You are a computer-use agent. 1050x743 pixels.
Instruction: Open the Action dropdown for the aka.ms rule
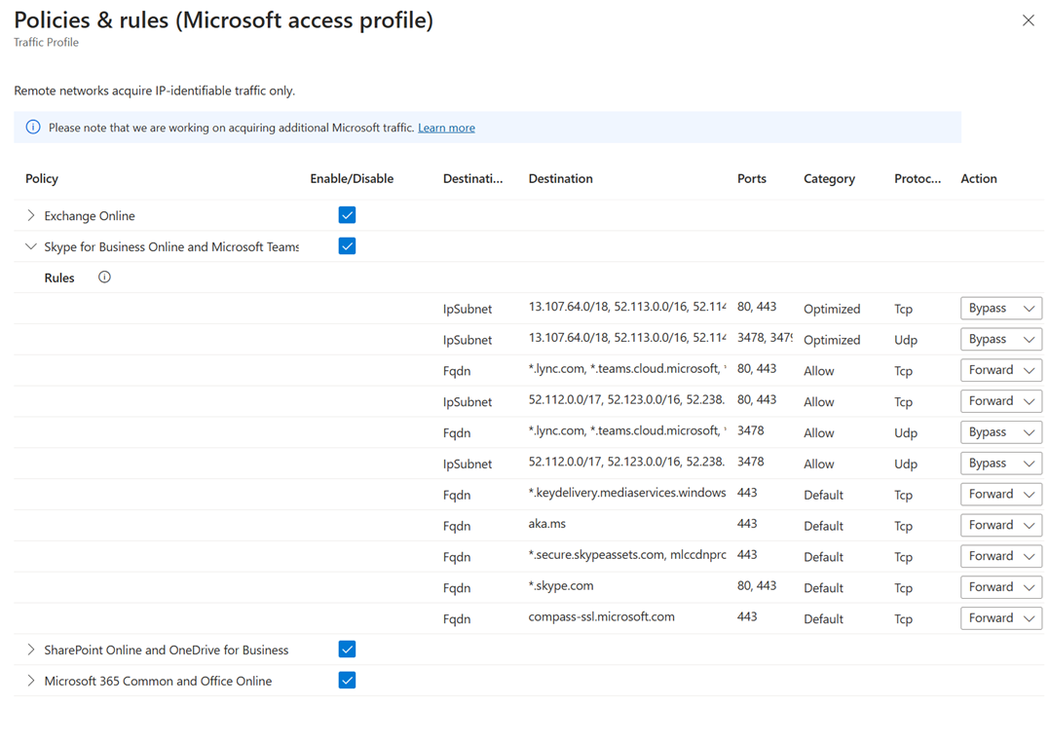1000,525
